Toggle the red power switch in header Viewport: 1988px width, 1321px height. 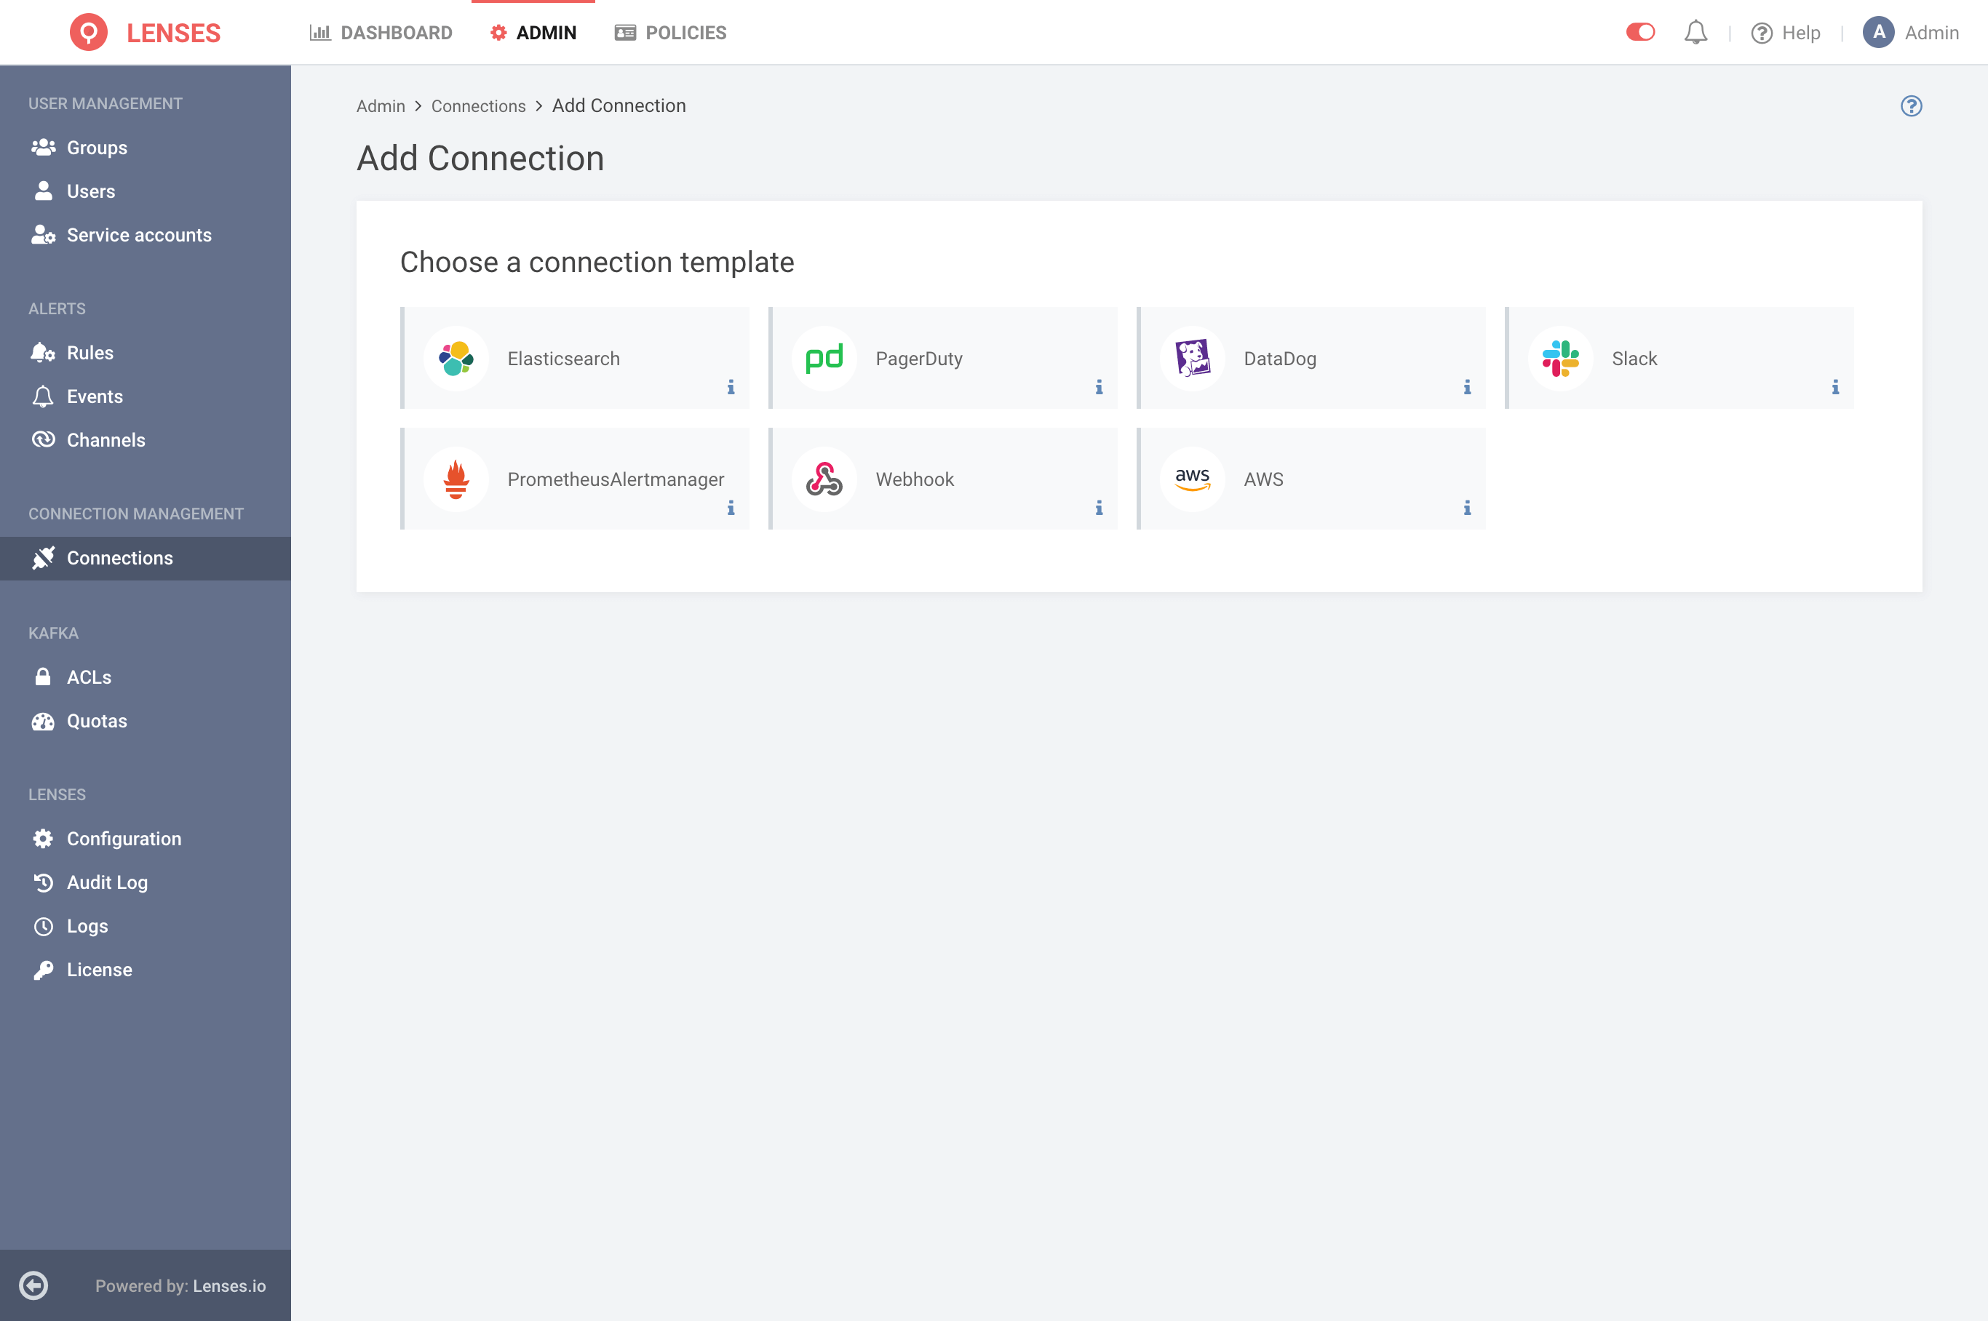point(1642,31)
